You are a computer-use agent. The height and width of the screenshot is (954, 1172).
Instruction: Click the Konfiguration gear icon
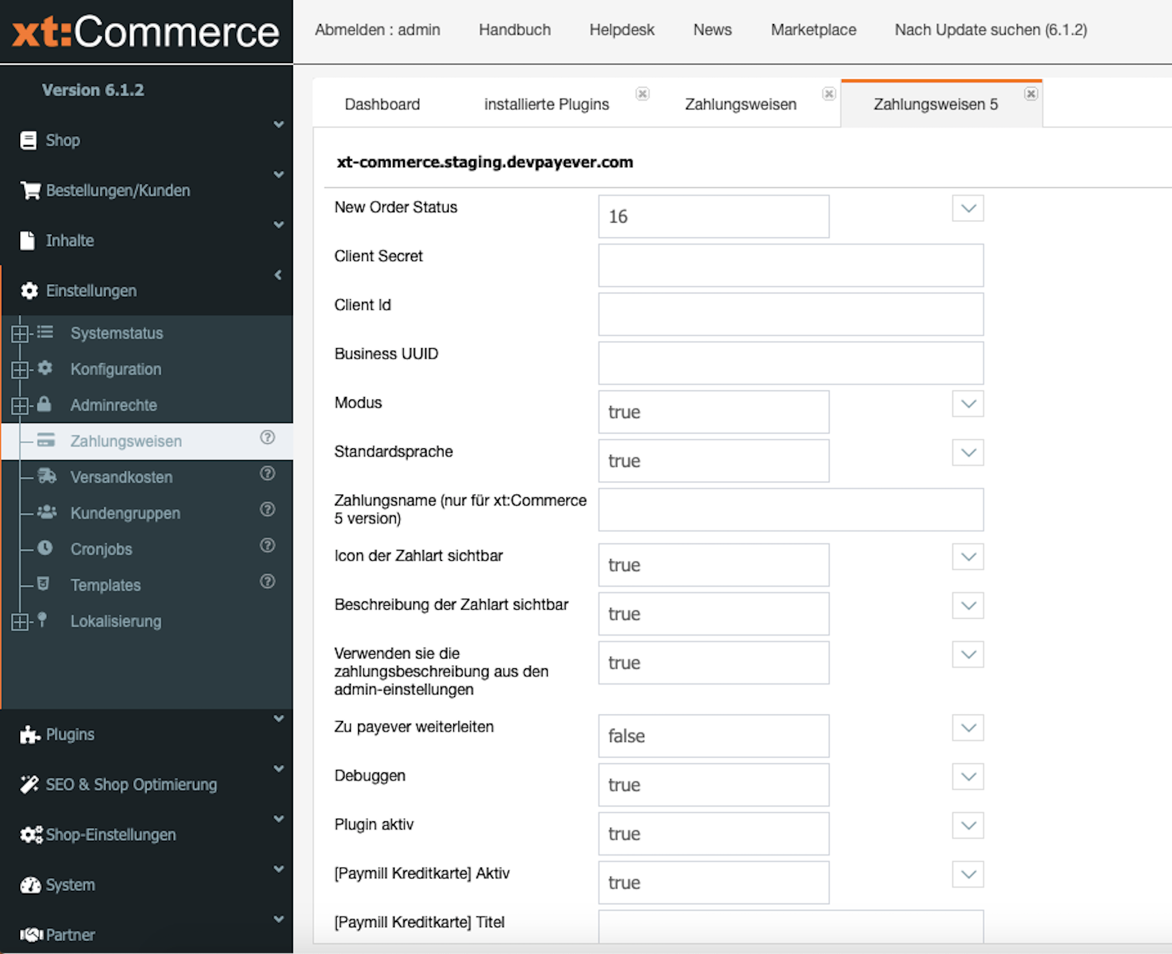tap(45, 368)
